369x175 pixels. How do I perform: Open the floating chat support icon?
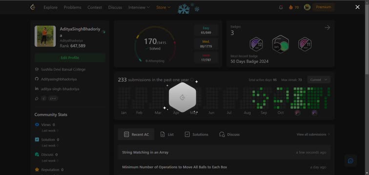350,161
